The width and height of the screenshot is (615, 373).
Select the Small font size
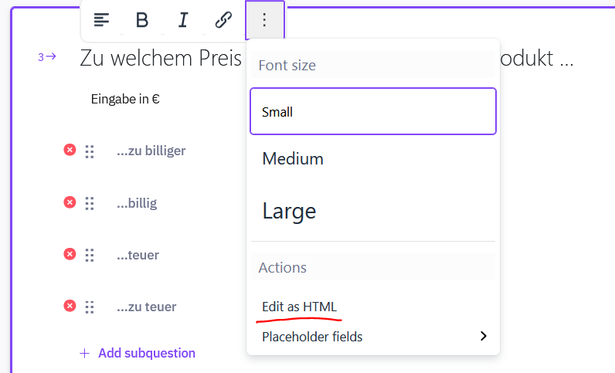372,112
